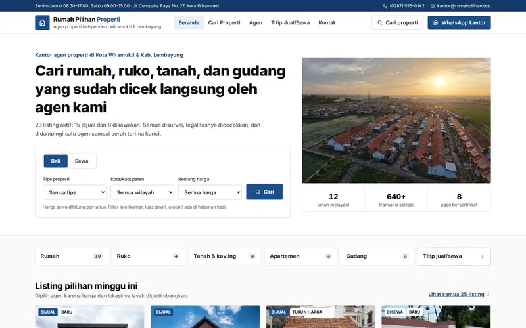Open the listing thumbnail tagged DIJUAL BARU
Screen dimensions: 526x328
pos(89,317)
